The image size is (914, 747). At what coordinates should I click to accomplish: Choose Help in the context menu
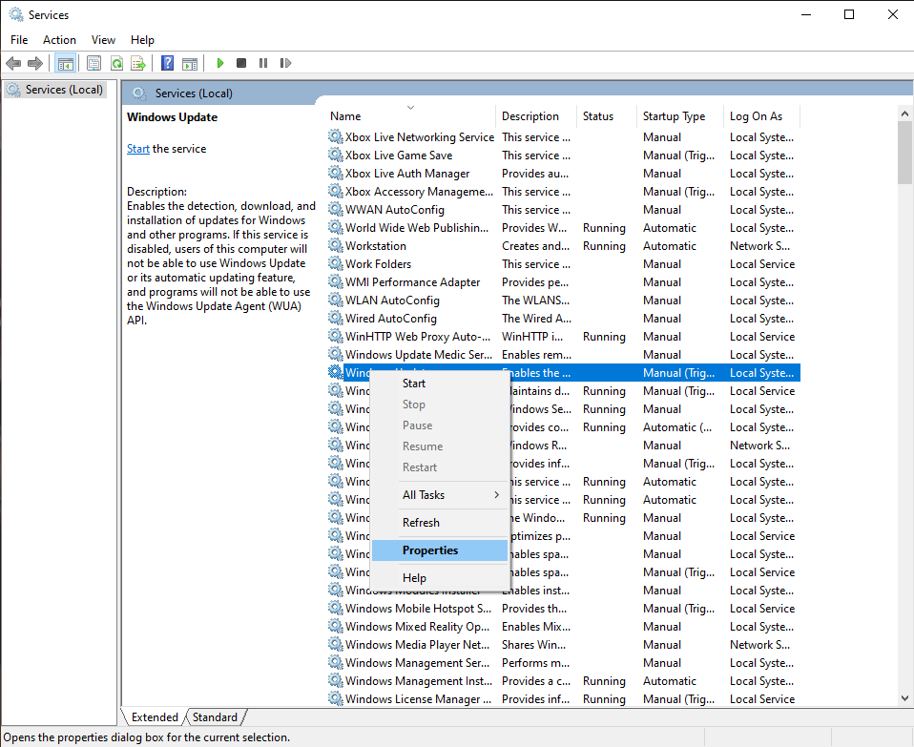[x=440, y=578]
